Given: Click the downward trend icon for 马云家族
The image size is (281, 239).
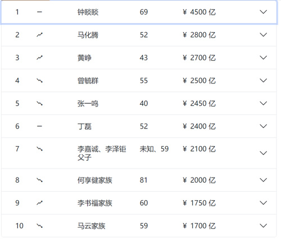Looking at the screenshot, I should pos(39,225).
